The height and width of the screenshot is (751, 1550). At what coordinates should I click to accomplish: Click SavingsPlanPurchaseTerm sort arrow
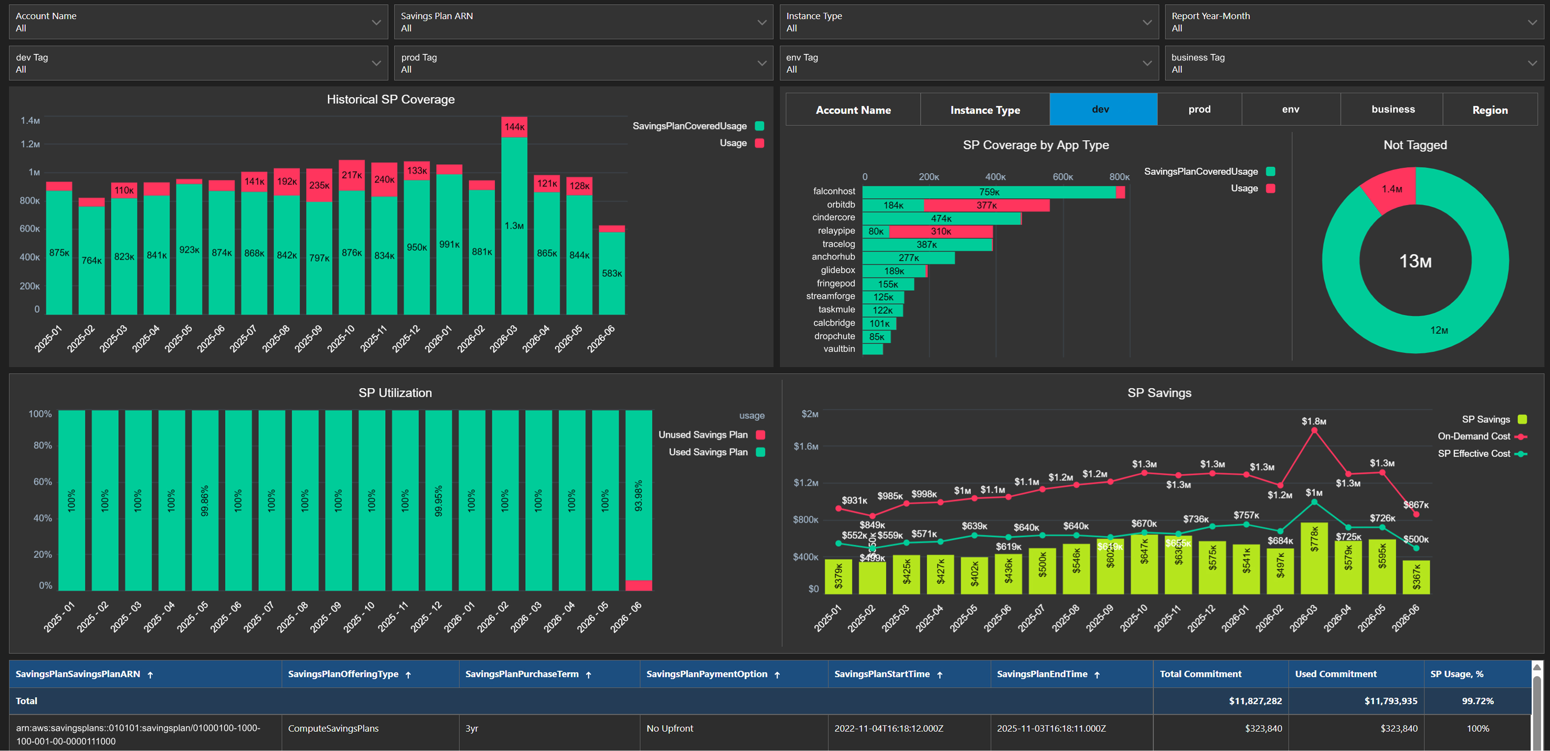click(x=589, y=675)
